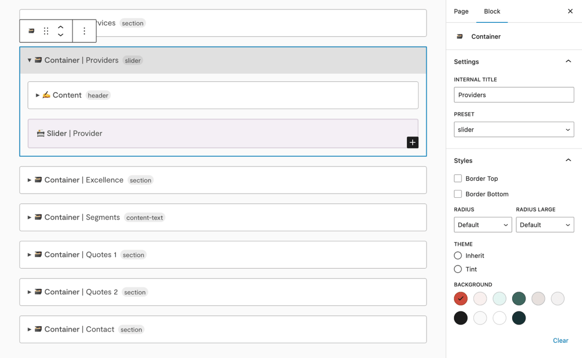The height and width of the screenshot is (358, 582).
Task: Click the container icon beside Contact
Action: pyautogui.click(x=38, y=329)
